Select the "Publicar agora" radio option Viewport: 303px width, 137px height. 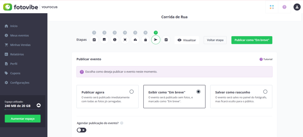[x=132, y=92]
